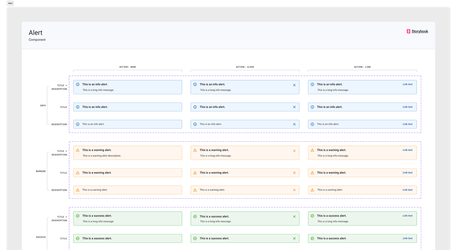The width and height of the screenshot is (457, 250).
Task: Click the Storybook logo icon
Action: tap(409, 32)
